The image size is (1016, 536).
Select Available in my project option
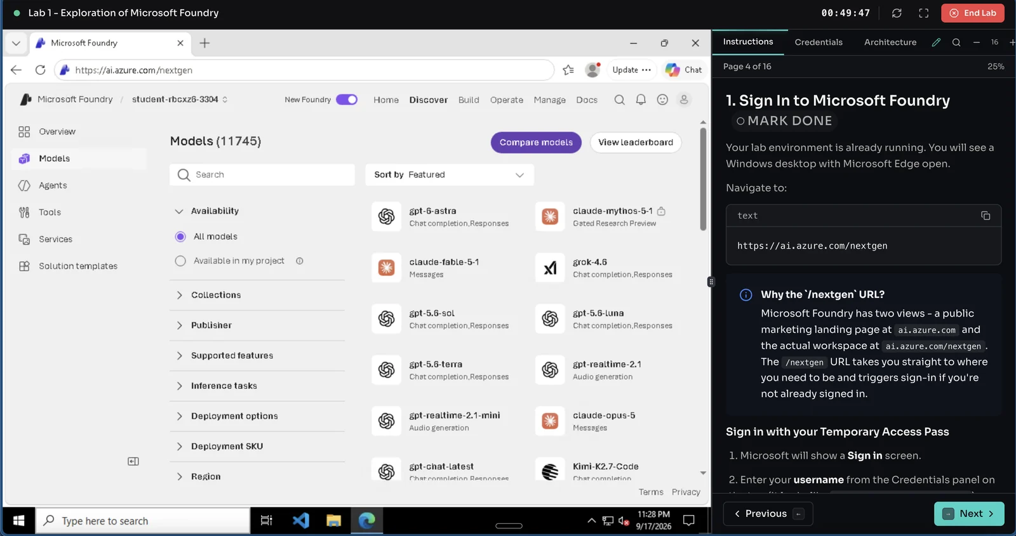180,261
